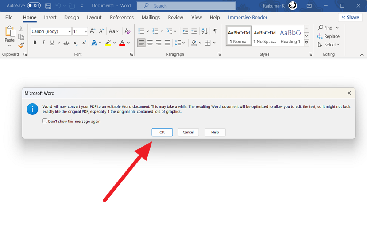Screen dimensions: 367x228
Task: Open the References tab
Action: (122, 18)
